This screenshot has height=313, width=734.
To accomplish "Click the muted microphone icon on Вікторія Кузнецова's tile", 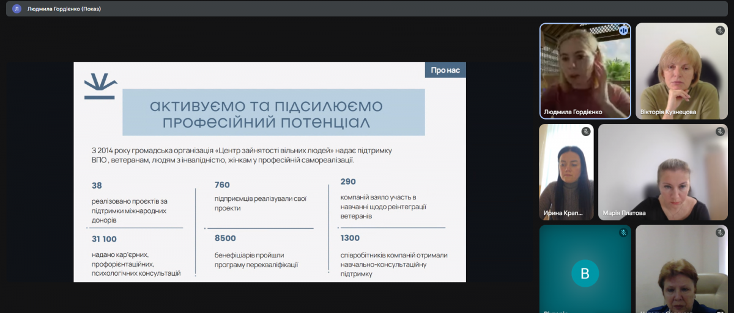I will 721,31.
